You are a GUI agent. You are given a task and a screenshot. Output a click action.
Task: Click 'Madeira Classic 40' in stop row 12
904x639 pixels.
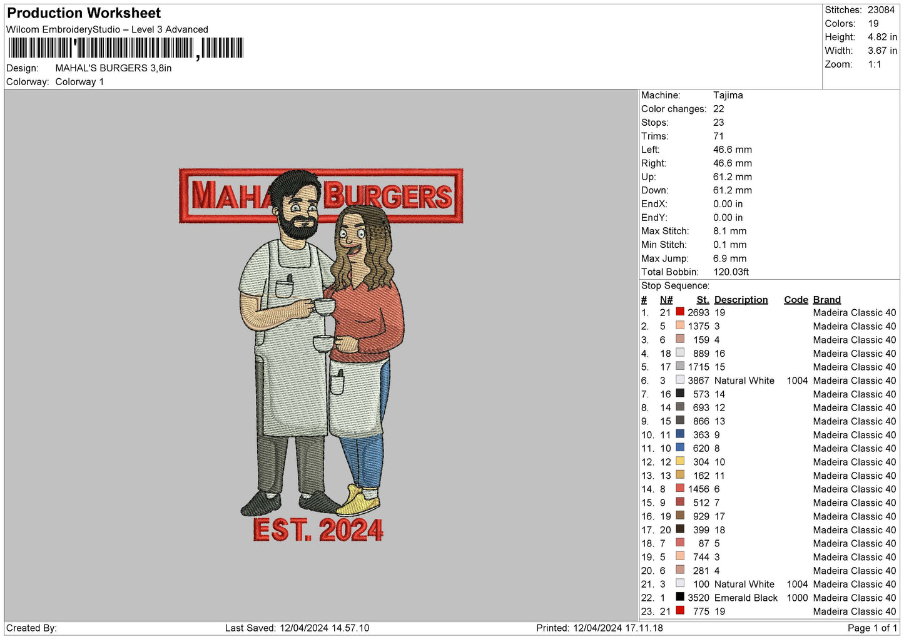point(855,462)
